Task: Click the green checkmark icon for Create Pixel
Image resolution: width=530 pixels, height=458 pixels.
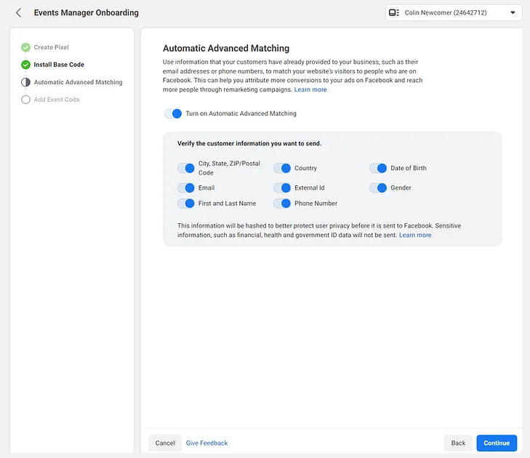Action: [x=26, y=47]
